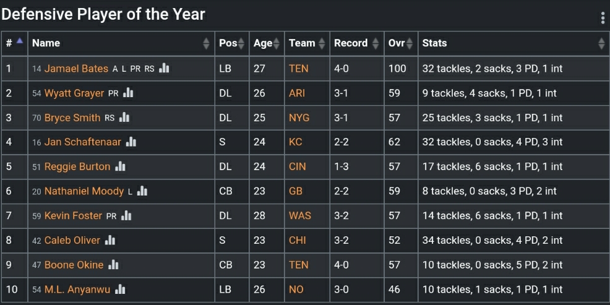
Task: Open the three-dot options menu
Action: (x=603, y=18)
